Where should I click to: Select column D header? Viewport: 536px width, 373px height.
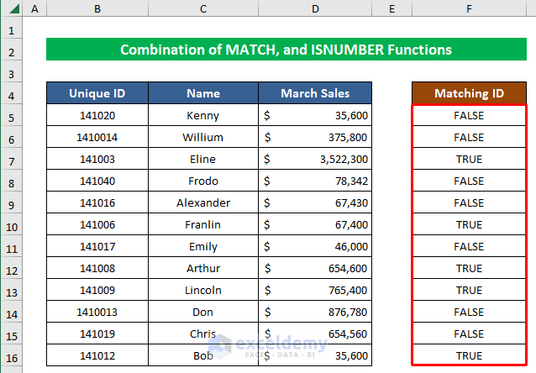(315, 8)
